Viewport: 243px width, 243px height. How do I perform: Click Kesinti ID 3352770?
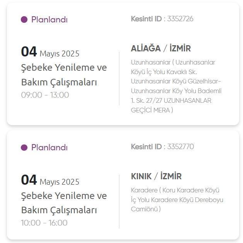pos(162,147)
